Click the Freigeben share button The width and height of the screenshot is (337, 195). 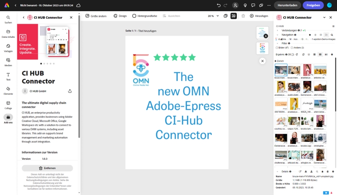pos(313,5)
